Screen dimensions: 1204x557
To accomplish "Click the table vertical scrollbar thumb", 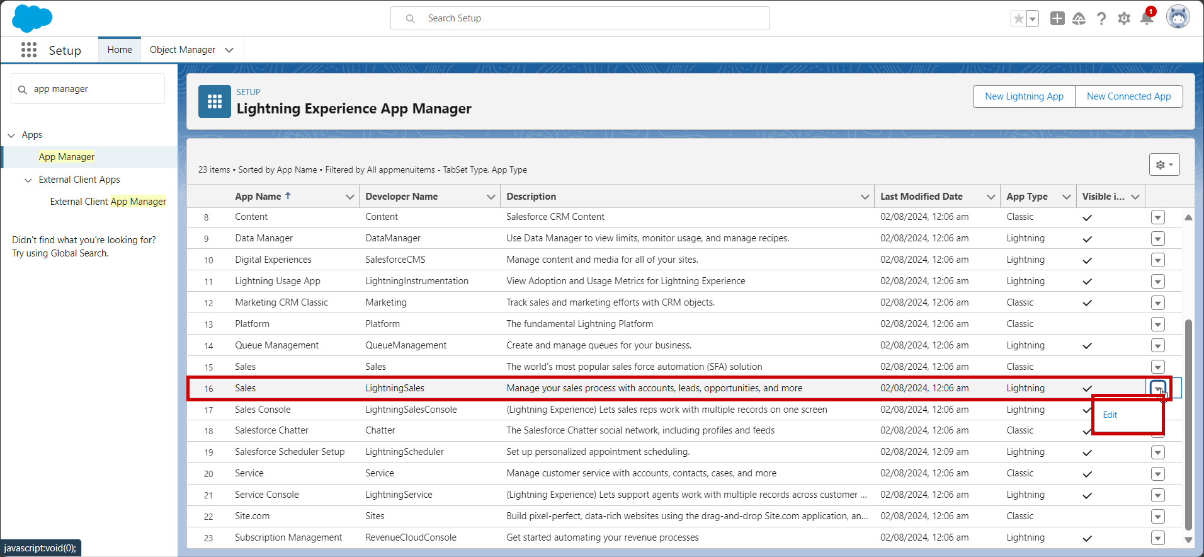I will coord(1188,424).
